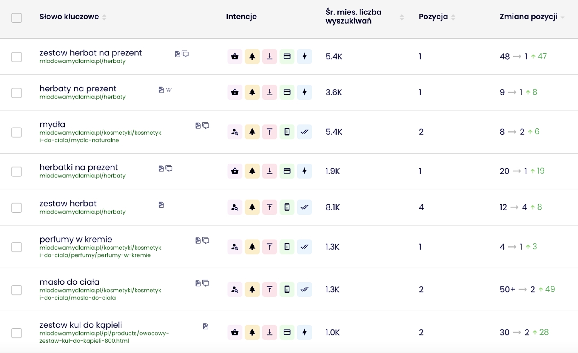Sort by Zmiana pozycji column arrow
Screen dimensions: 578x353
pyautogui.click(x=562, y=17)
